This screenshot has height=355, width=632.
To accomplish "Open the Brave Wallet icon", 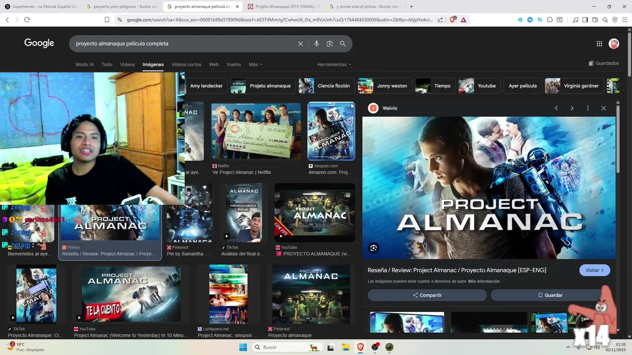I will pos(595,20).
